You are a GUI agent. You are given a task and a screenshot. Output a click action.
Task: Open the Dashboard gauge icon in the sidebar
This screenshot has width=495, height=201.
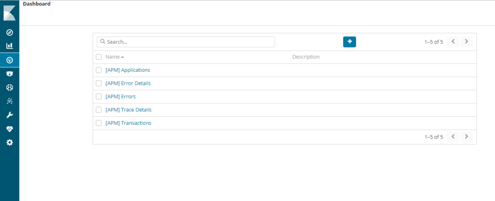click(10, 60)
